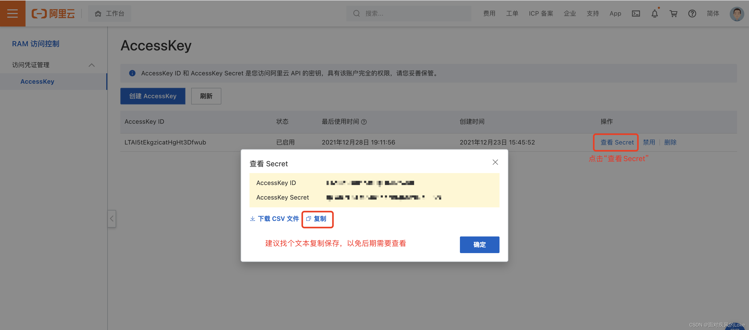Launch Cloud Shell terminal icon
Viewport: 749px width, 330px height.
point(636,13)
